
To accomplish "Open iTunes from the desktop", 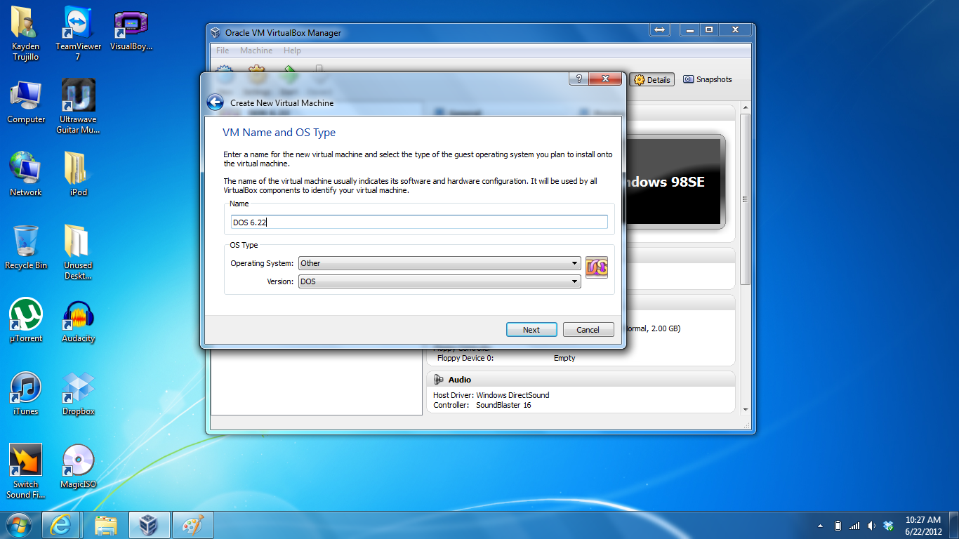I will point(25,387).
